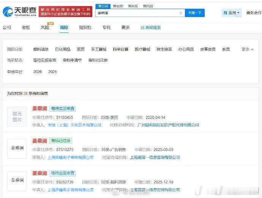Open agency link in 87516275 row
Viewport: 262px width, 198px height.
155,157
